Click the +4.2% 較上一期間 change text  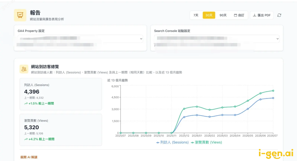(x=39, y=139)
